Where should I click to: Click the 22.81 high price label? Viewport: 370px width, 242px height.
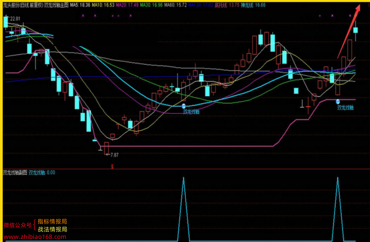coord(15,19)
